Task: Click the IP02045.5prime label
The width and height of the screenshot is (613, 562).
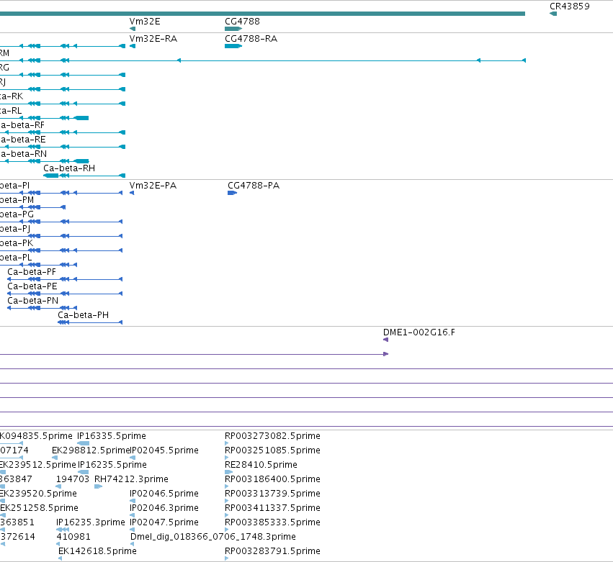Action: pyautogui.click(x=164, y=450)
